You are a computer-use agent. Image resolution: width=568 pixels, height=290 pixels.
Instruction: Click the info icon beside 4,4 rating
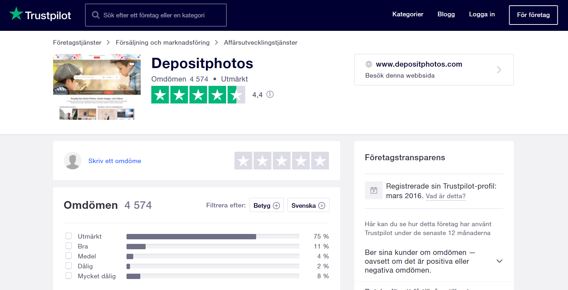(270, 94)
